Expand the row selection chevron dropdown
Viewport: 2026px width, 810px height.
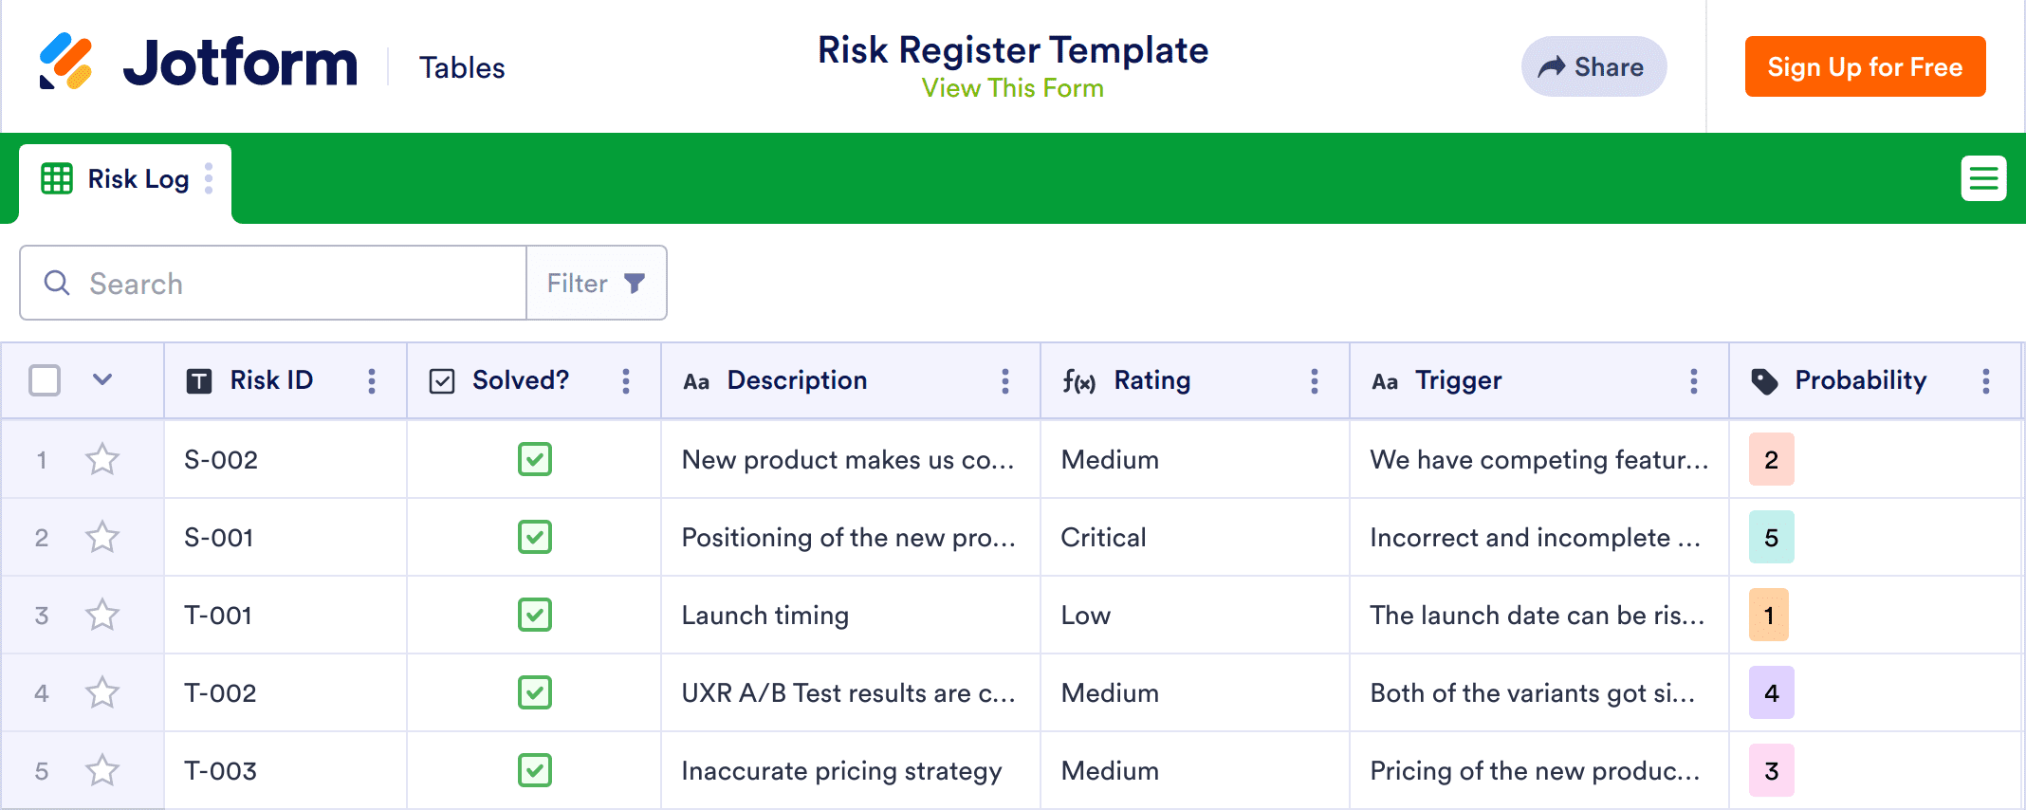coord(102,381)
